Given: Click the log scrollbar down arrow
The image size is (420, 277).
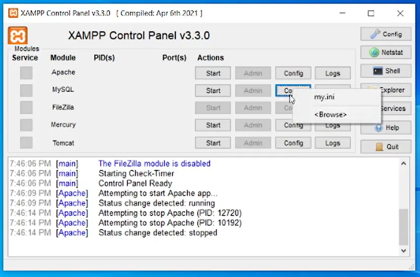Looking at the screenshot, I should [404, 250].
